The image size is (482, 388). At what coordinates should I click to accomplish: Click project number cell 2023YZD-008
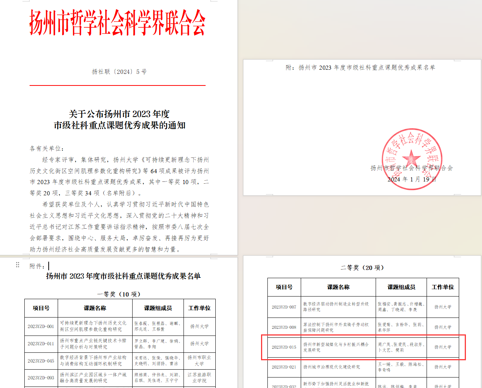coord(284,327)
